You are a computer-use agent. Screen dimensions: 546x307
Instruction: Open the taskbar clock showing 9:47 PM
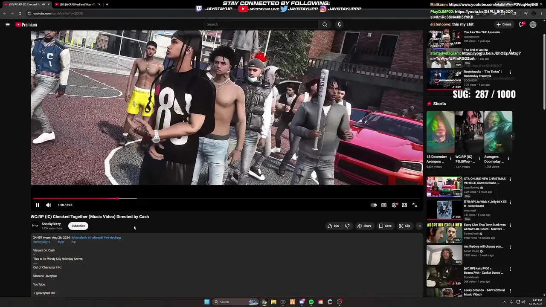click(535, 302)
